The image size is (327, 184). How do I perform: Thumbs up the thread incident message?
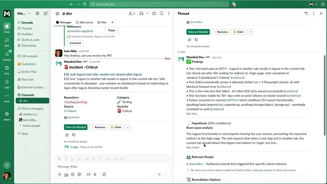pos(190,40)
